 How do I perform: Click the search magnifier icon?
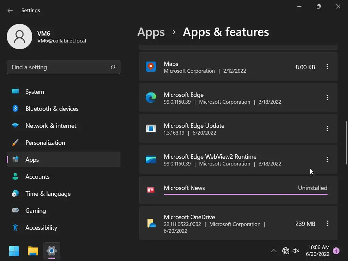pyautogui.click(x=113, y=67)
